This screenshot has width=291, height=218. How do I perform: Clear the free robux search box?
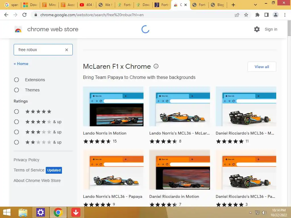point(66,50)
